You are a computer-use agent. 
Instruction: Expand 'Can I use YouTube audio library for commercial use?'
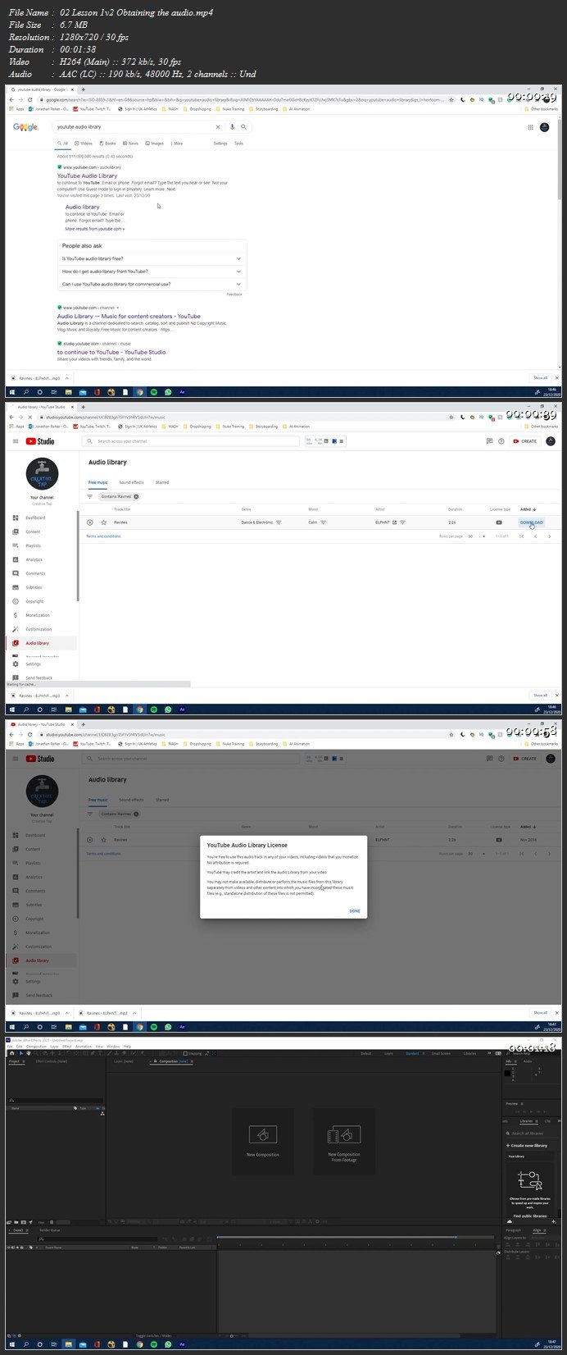click(x=152, y=284)
